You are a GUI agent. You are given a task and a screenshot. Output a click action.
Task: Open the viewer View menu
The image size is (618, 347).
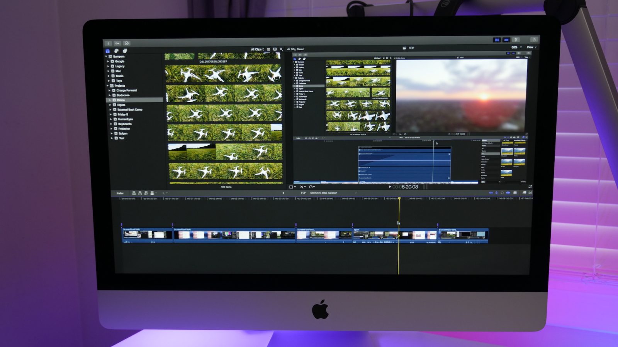[531, 47]
